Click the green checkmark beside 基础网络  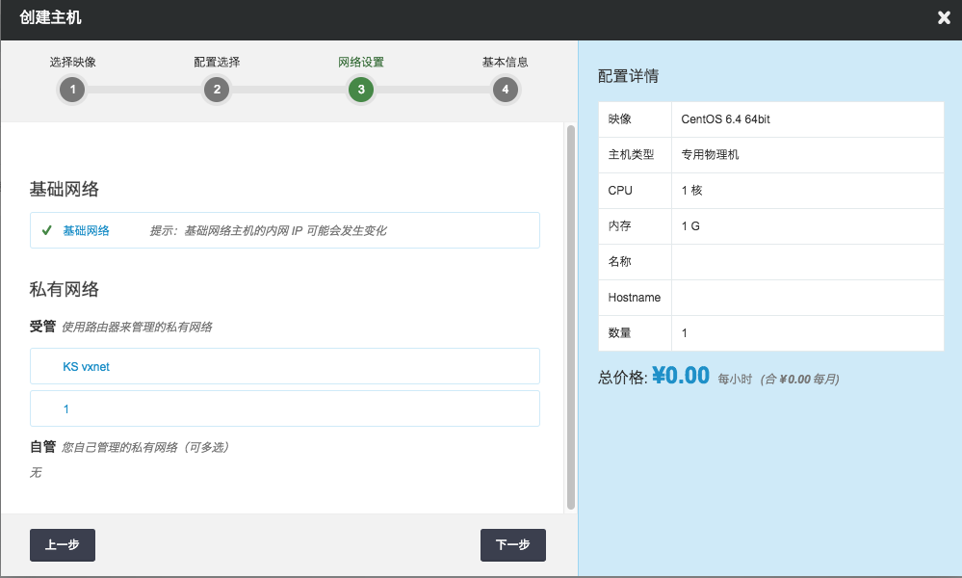[x=46, y=230]
